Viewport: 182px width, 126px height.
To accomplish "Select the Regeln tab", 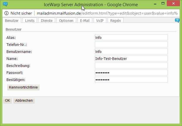I will [116, 20].
